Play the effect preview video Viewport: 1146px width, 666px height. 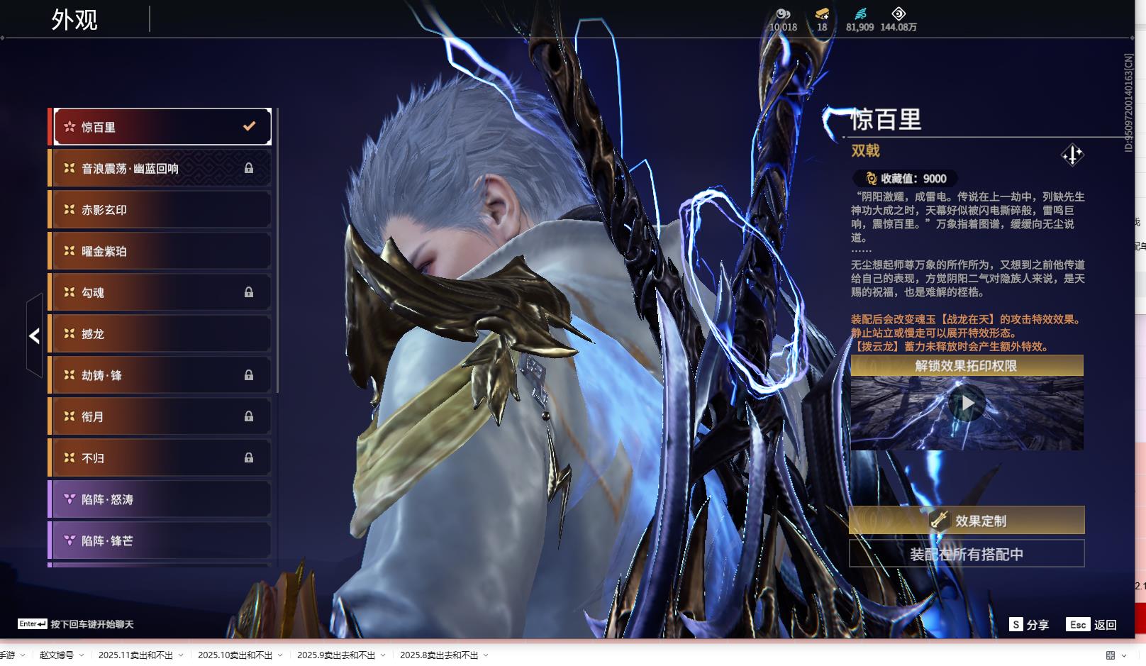click(967, 404)
